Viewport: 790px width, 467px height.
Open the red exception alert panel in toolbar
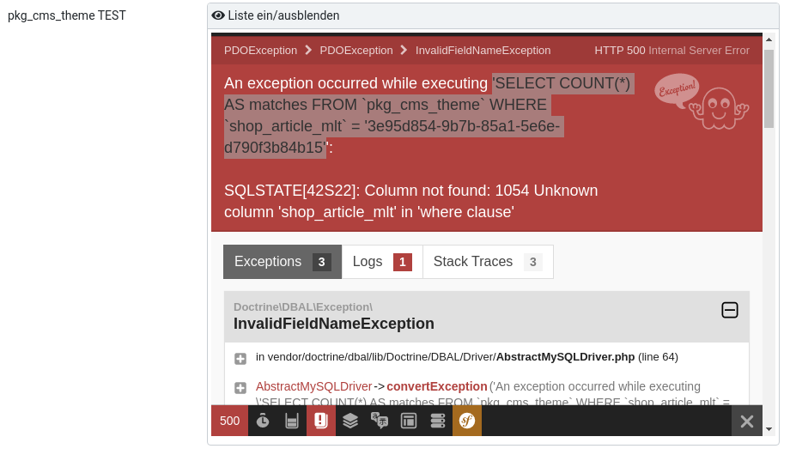pos(321,421)
